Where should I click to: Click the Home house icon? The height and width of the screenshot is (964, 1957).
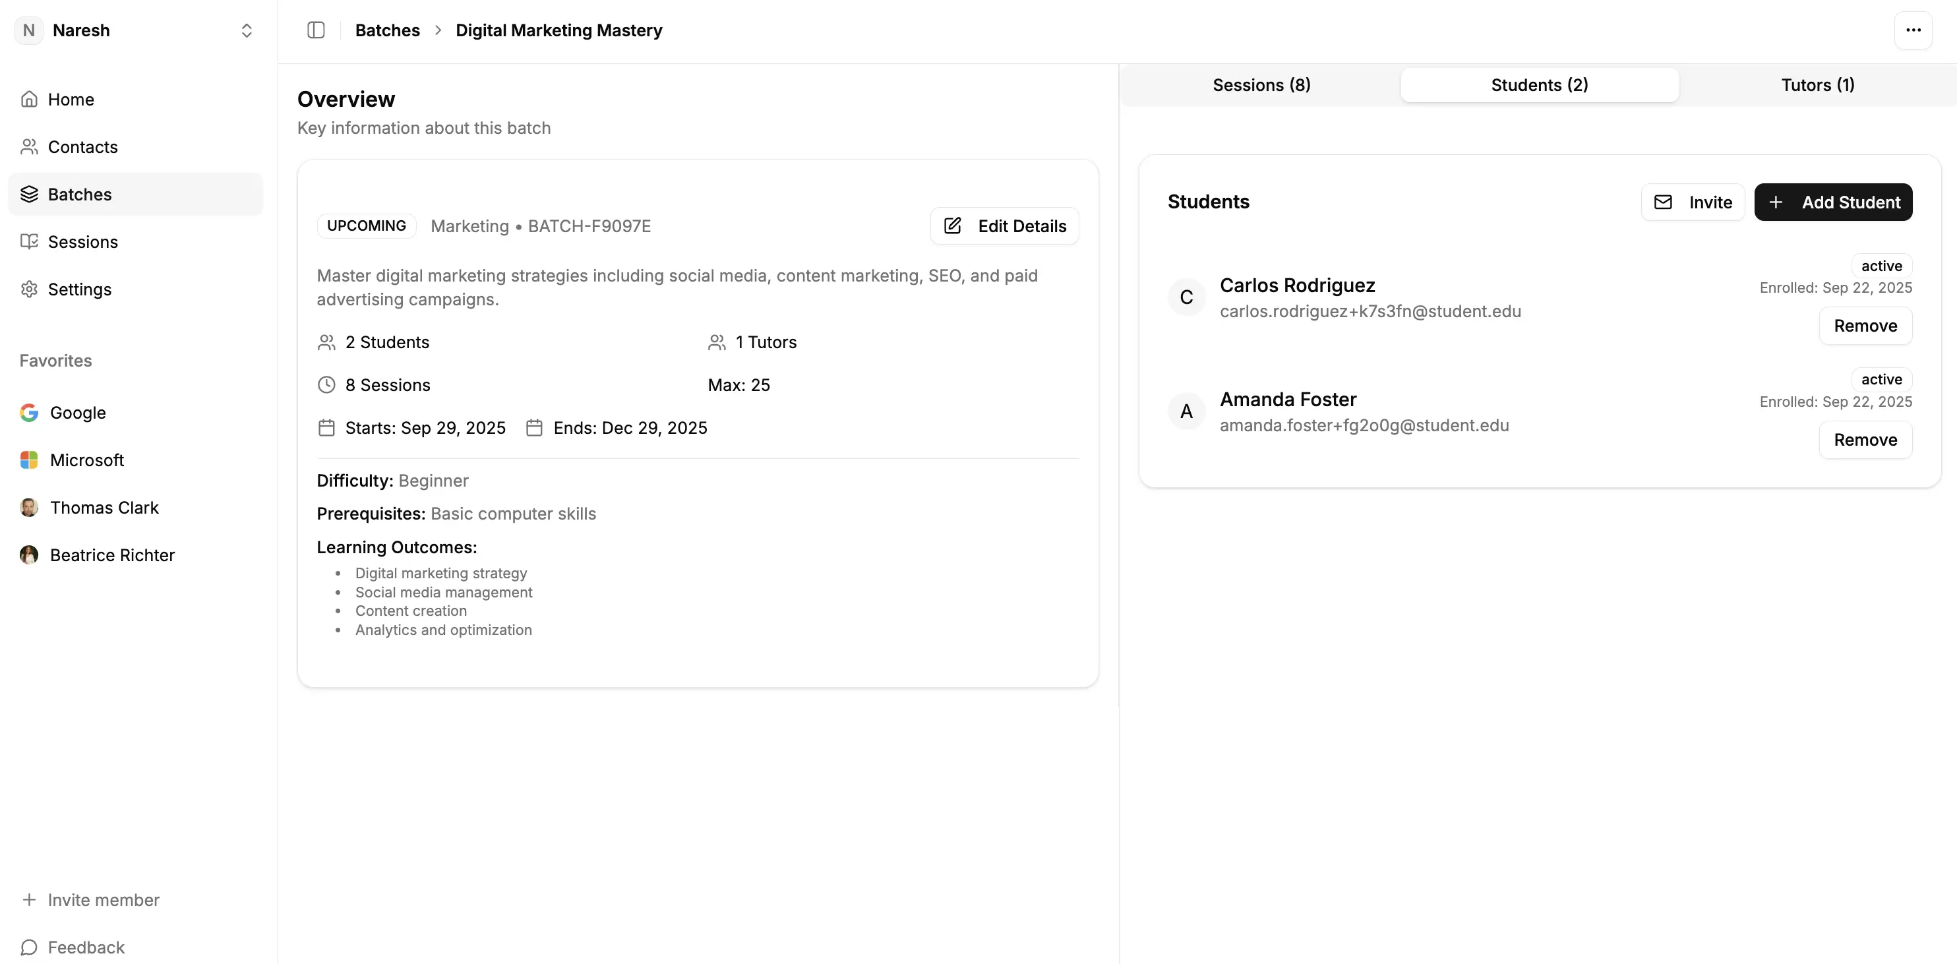[x=29, y=100]
